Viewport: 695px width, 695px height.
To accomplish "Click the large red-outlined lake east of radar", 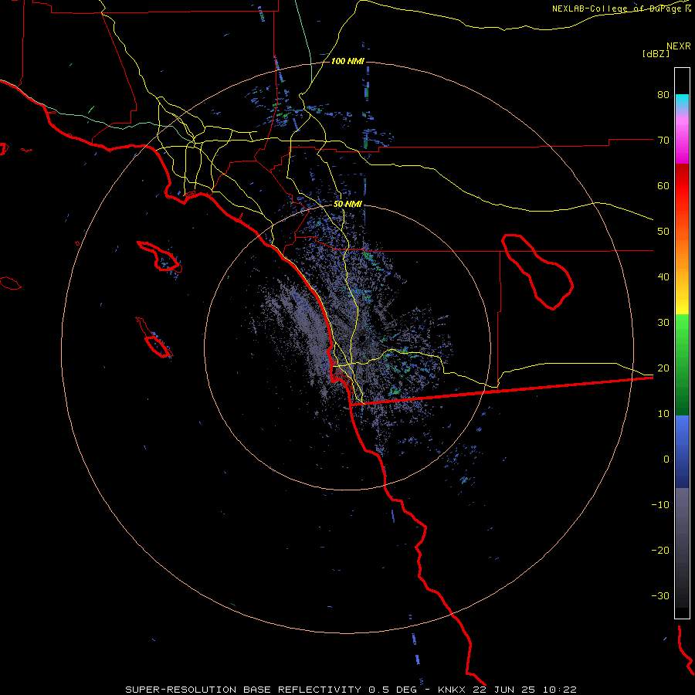I will click(537, 272).
